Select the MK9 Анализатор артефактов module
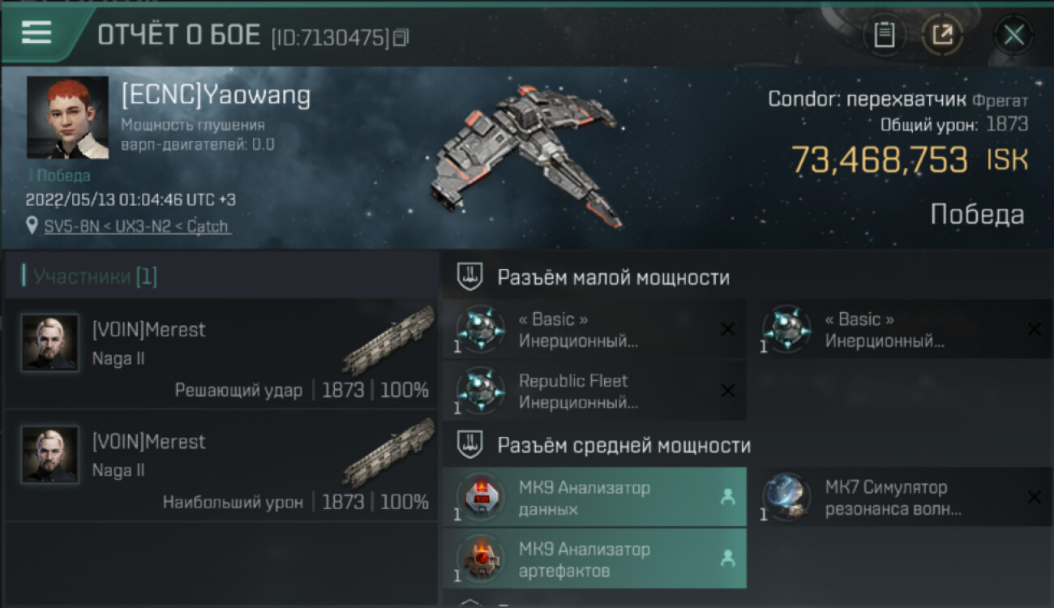This screenshot has height=608, width=1054. pos(594,559)
